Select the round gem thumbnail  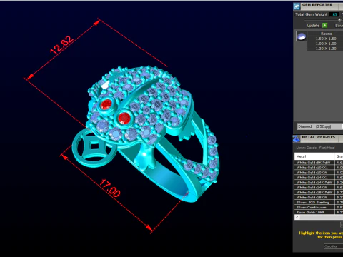(x=302, y=36)
